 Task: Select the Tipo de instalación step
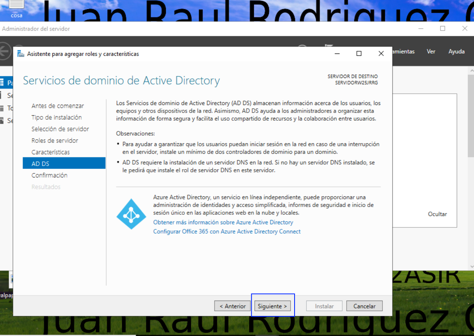click(57, 117)
